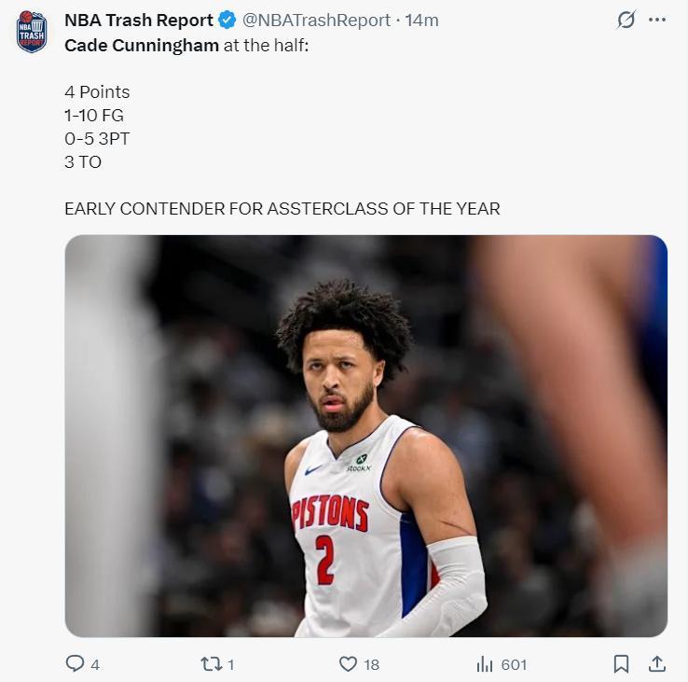Screen dimensions: 688x682
Task: Open the Pistons player photo
Action: click(x=365, y=436)
